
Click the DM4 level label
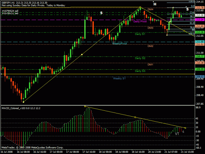point(150,10)
